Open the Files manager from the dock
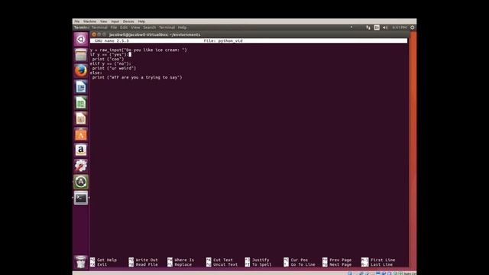This screenshot has height=275, width=489. coord(81,55)
